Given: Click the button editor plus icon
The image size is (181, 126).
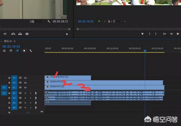Looking at the screenshot, I should click(x=67, y=34).
